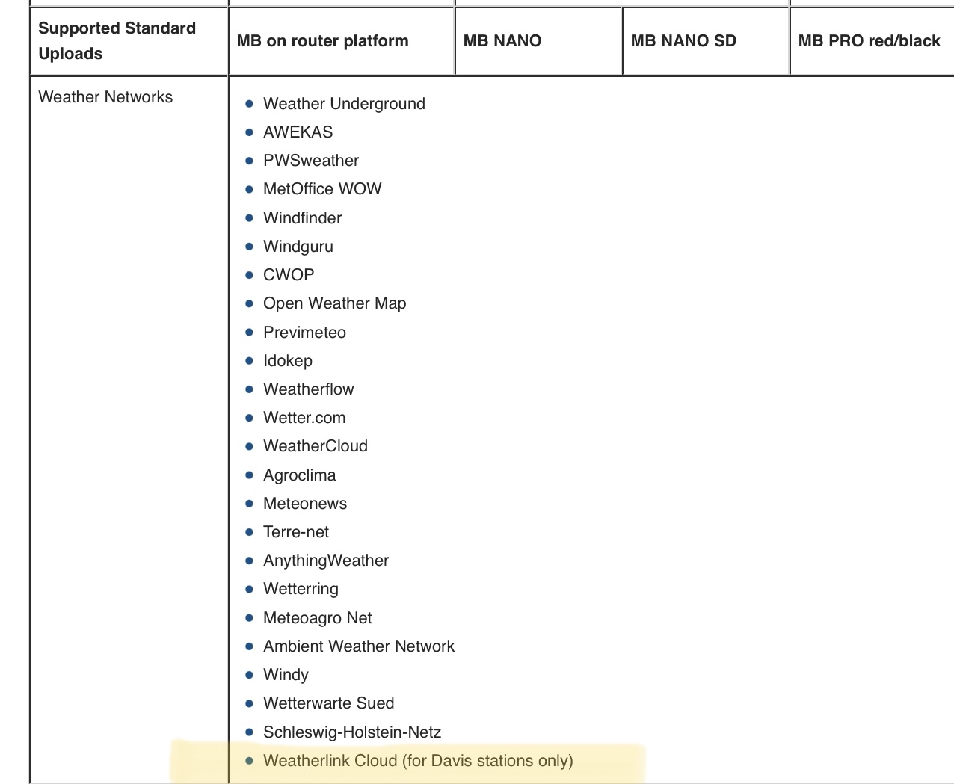The image size is (954, 784).
Task: Click 'MetOffice WOW' in the list
Action: (322, 189)
